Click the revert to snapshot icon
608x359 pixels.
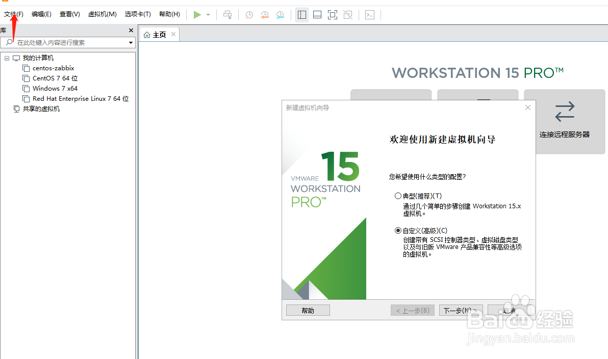tap(265, 15)
